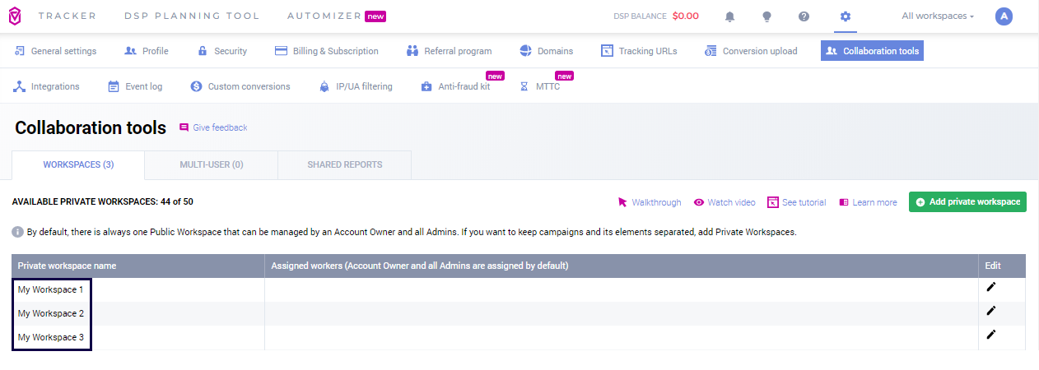Click the user avatar icon
Screen dimensions: 1039x370
pyautogui.click(x=1003, y=16)
